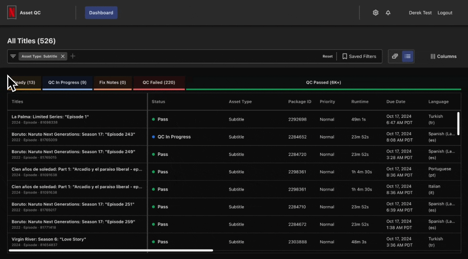Open the Dashboard tab
Screen dimensions: 468x259
coord(101,13)
